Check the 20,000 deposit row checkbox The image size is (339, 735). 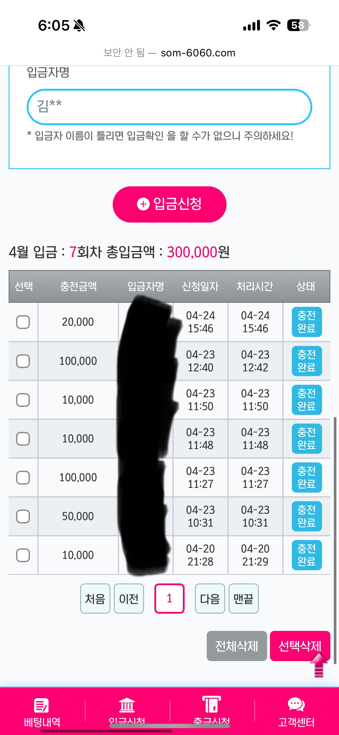23,322
